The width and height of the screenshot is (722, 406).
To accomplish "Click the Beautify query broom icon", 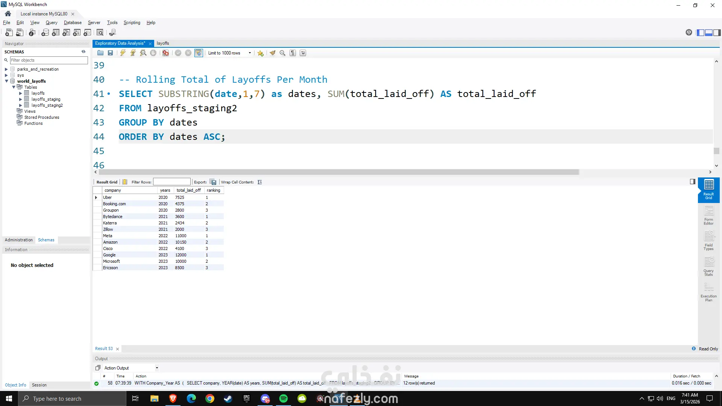I will click(x=272, y=53).
